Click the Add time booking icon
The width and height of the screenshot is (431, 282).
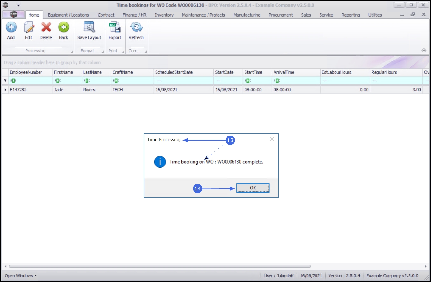(11, 27)
